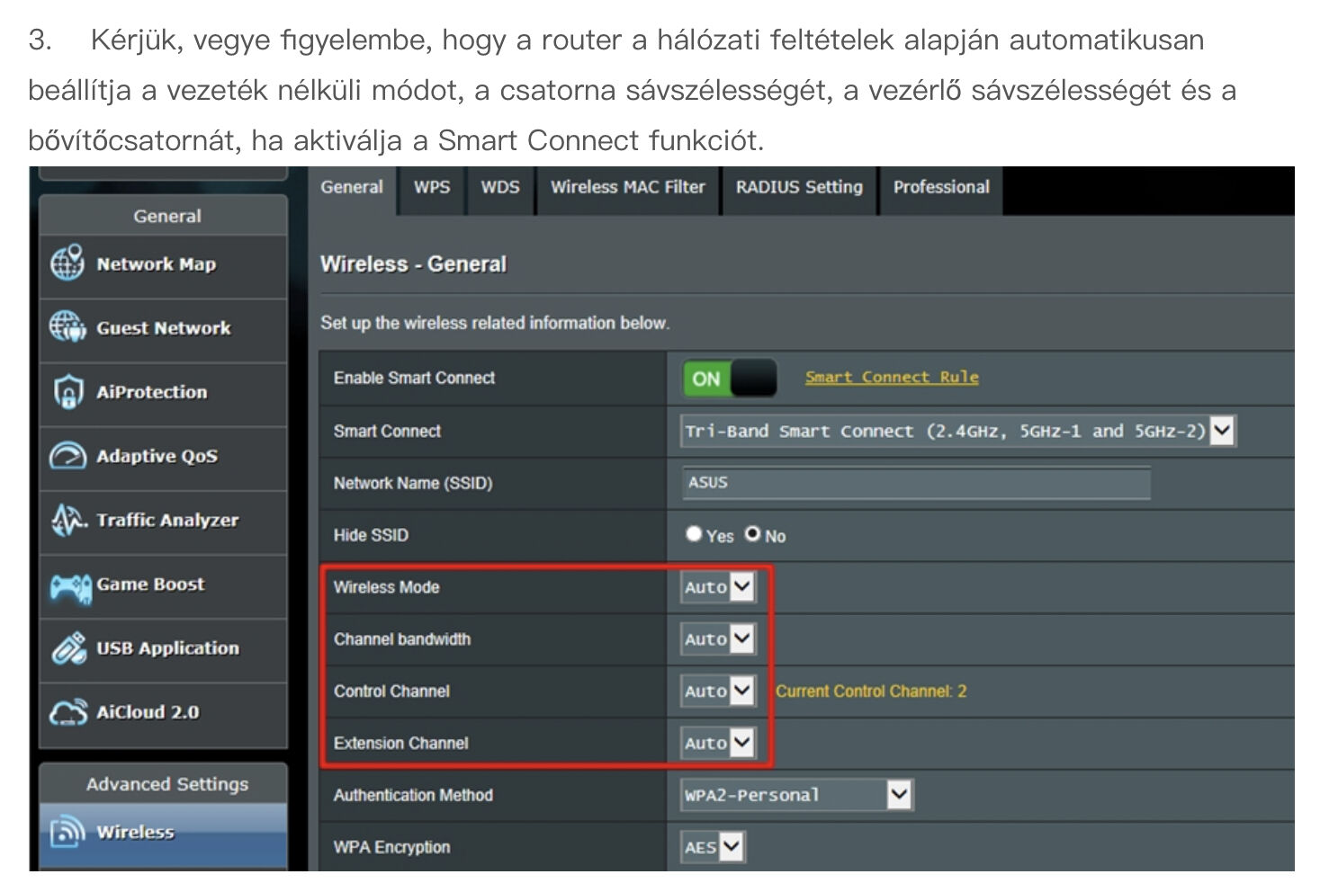This screenshot has height=892, width=1329.
Task: Open the Wireless Mode dropdown
Action: [718, 587]
